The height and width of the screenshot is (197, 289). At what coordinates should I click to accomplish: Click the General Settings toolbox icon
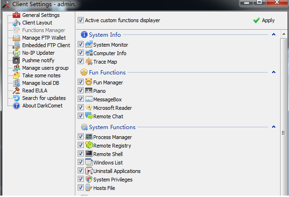pyautogui.click(x=16, y=15)
